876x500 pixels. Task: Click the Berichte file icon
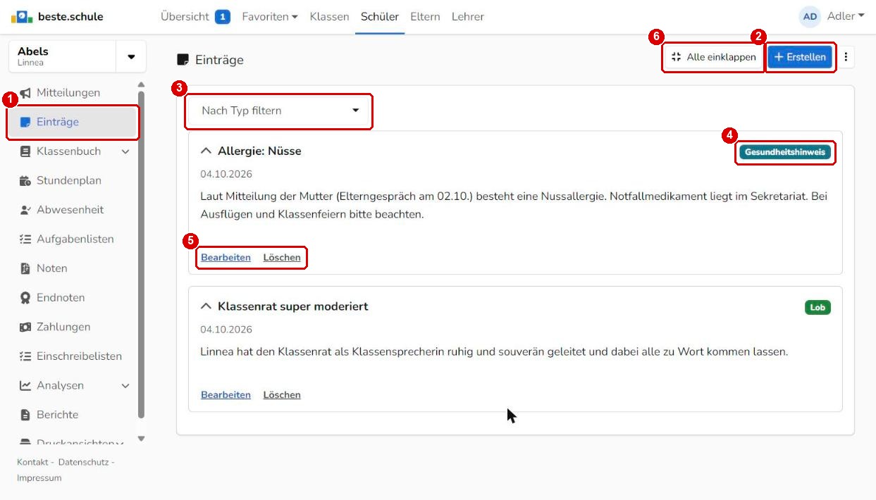(25, 415)
